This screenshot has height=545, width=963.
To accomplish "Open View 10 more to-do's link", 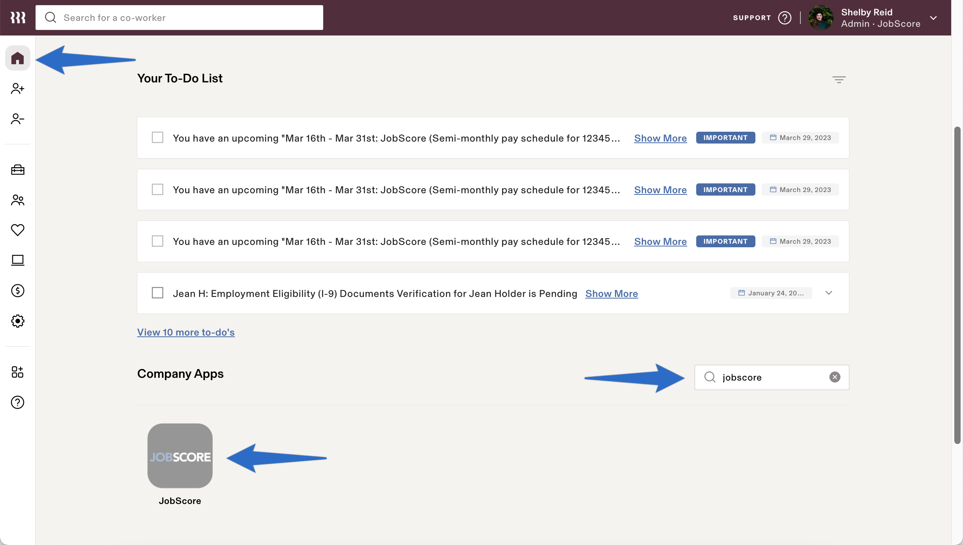I will (x=186, y=332).
